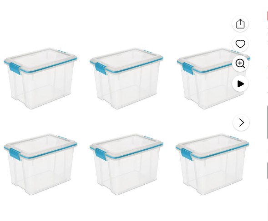Click the bottom-left storage bin image
Viewport: 268px width, 221px height.
[40, 164]
